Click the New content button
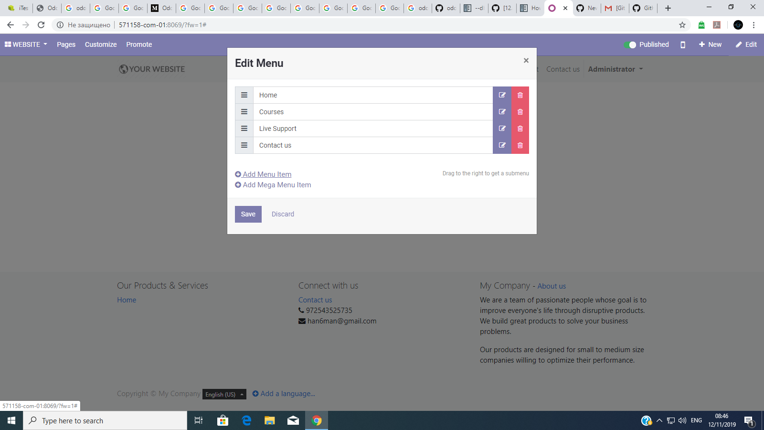 pos(710,44)
